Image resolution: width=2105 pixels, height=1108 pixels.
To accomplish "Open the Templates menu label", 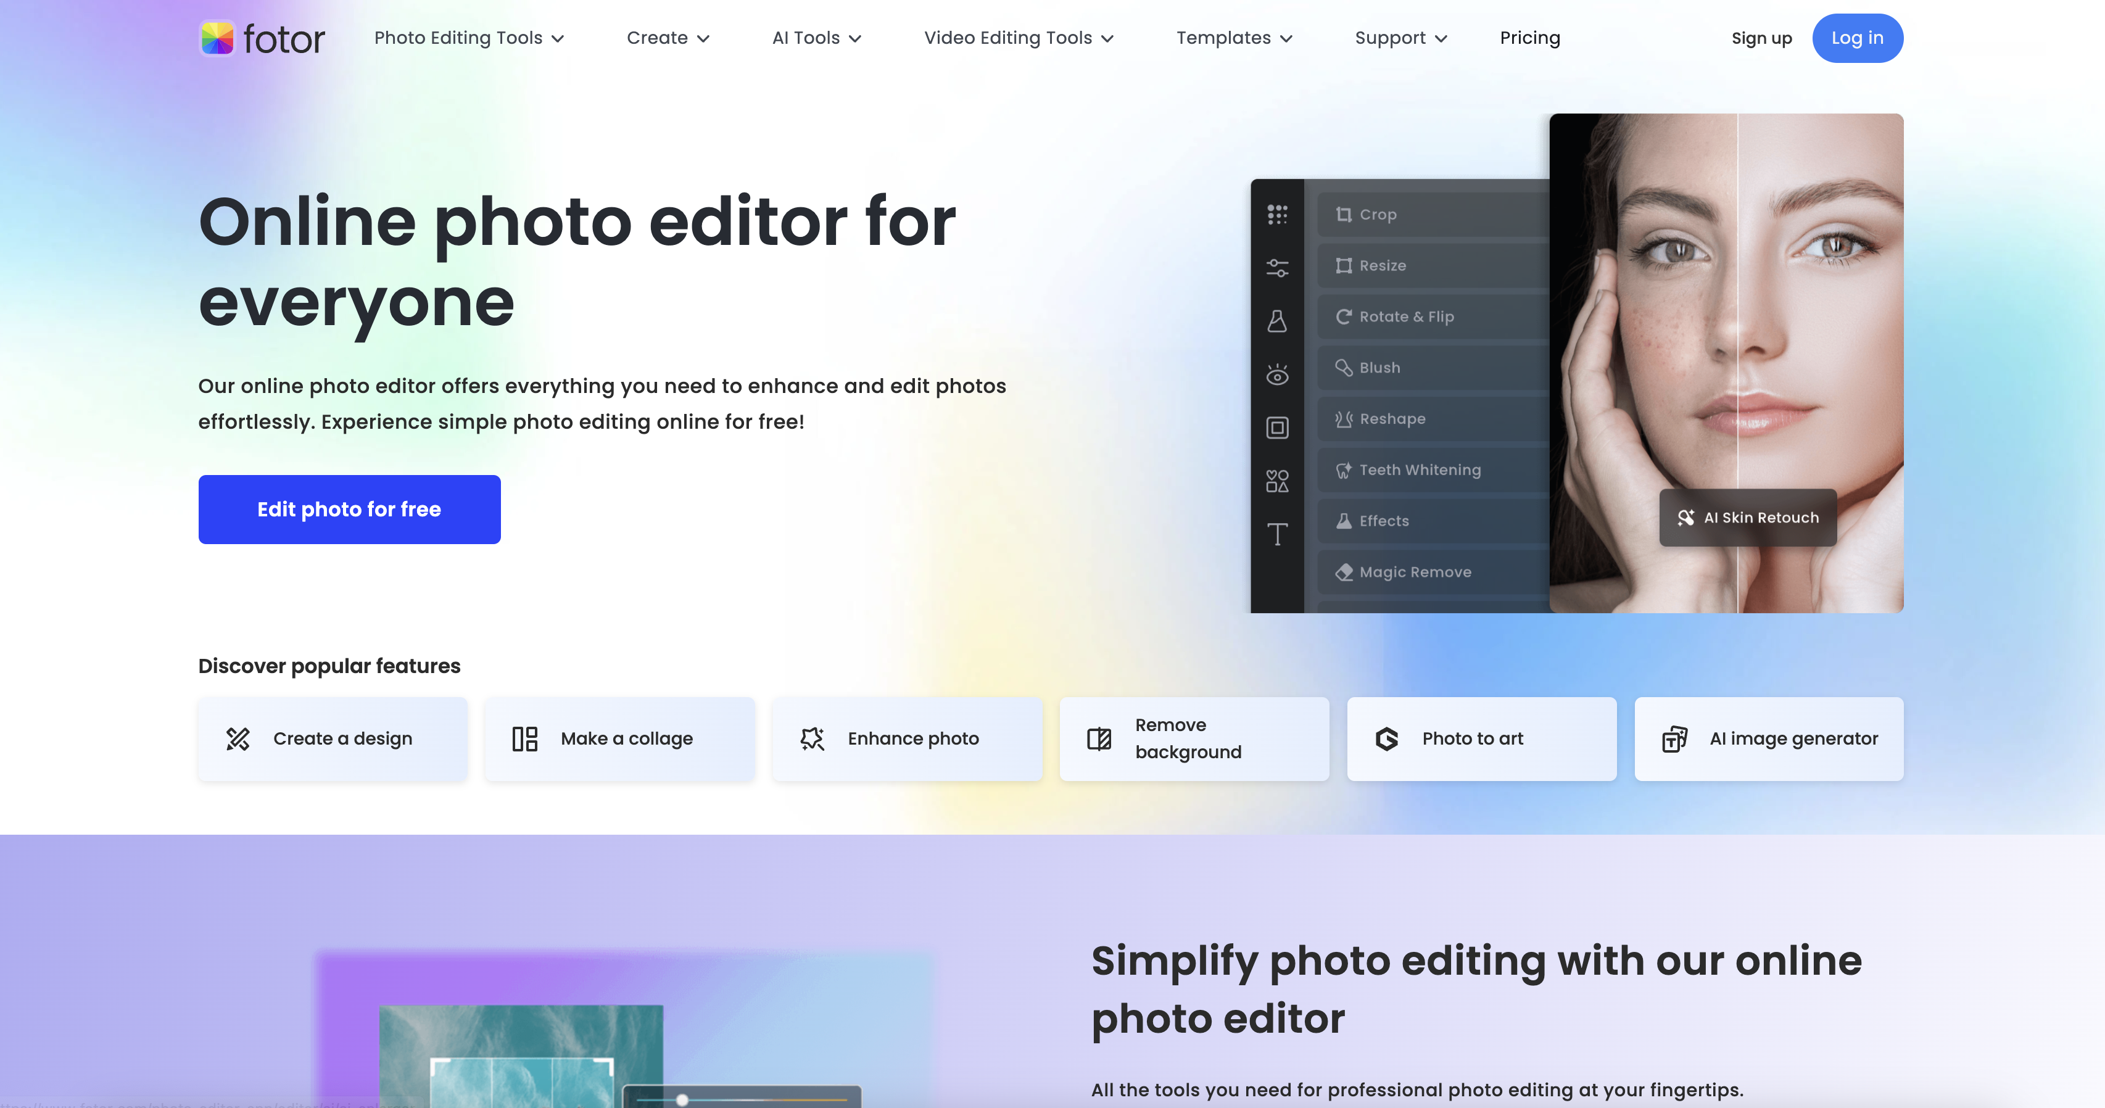I will coord(1223,38).
